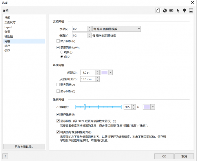197x161 pixels.
Task: Decrease 间距(G) spacing with down arrow
Action: (x=97, y=74)
